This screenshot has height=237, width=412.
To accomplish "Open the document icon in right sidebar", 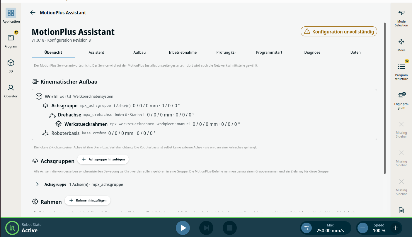I will pyautogui.click(x=401, y=210).
